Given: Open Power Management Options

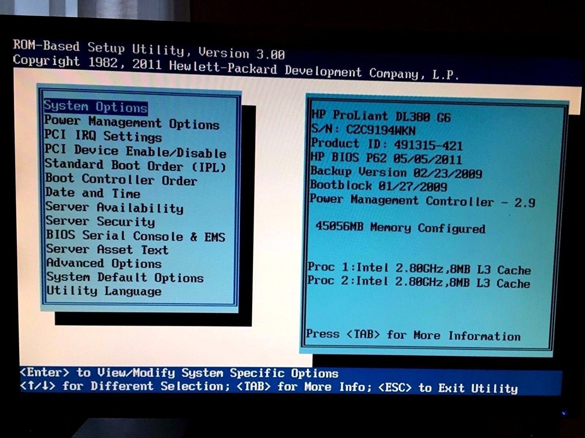Looking at the screenshot, I should (132, 122).
